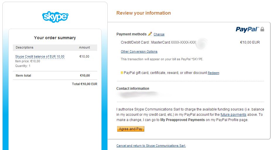Click the pencil edit icon
Viewport: 273px width, 150px height.
click(150, 34)
